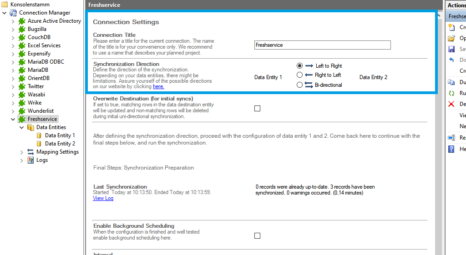Image resolution: width=466 pixels, height=255 pixels.
Task: Click the MariaDB ODBC connection icon
Action: 22,62
